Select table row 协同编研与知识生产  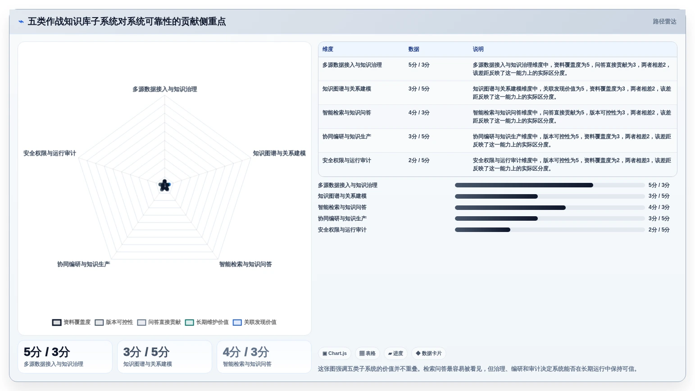tap(497, 141)
